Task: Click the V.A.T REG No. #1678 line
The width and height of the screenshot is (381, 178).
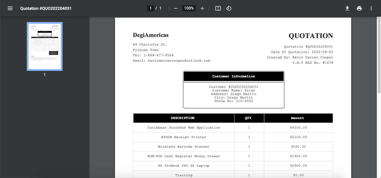Action: tap(313, 63)
